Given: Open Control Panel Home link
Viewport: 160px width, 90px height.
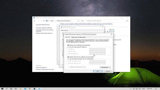Looking at the screenshot, I should (42, 25).
